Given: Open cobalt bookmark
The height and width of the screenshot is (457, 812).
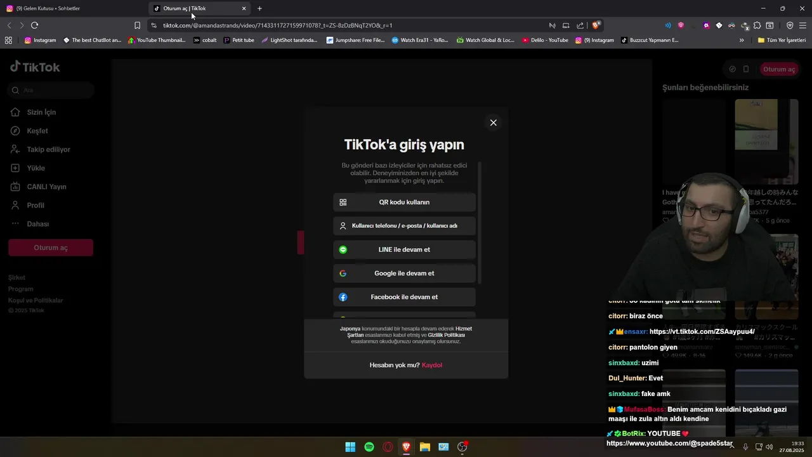Looking at the screenshot, I should coord(205,40).
